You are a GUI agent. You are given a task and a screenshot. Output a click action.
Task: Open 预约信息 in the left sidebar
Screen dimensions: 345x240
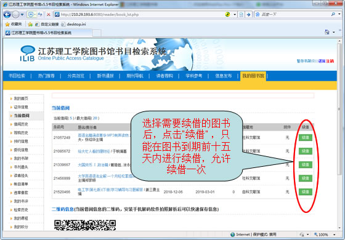tap(21, 142)
